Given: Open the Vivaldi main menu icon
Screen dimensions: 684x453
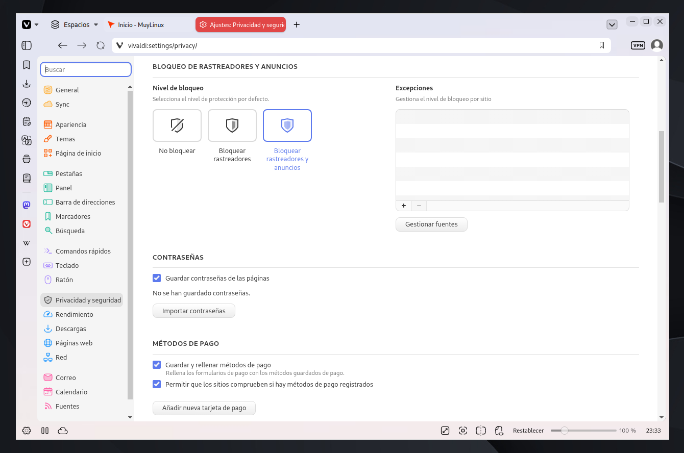Looking at the screenshot, I should coord(27,24).
